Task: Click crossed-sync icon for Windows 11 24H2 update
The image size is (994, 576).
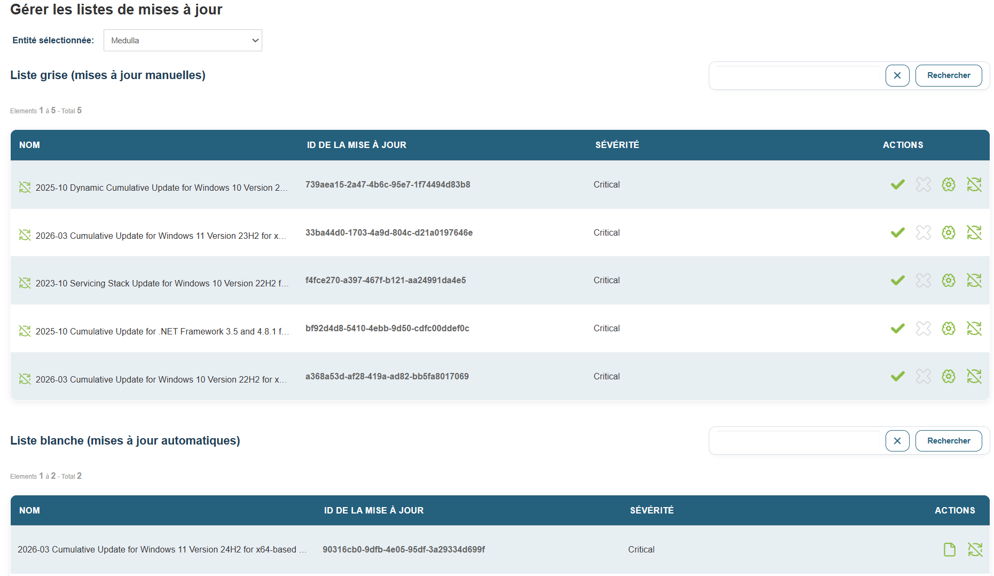Action: 975,549
